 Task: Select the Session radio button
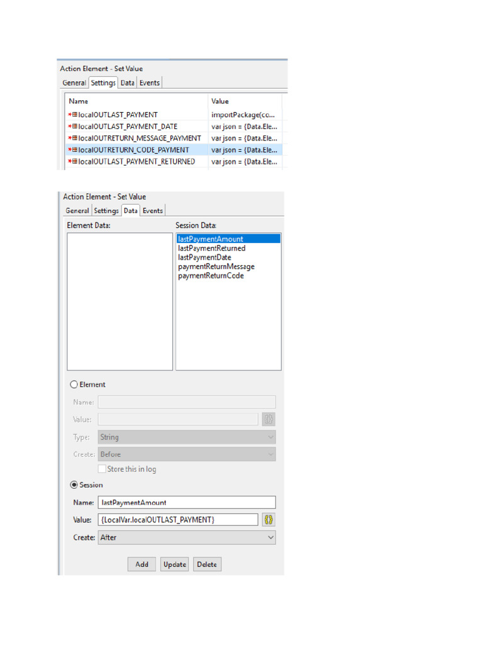[74, 485]
